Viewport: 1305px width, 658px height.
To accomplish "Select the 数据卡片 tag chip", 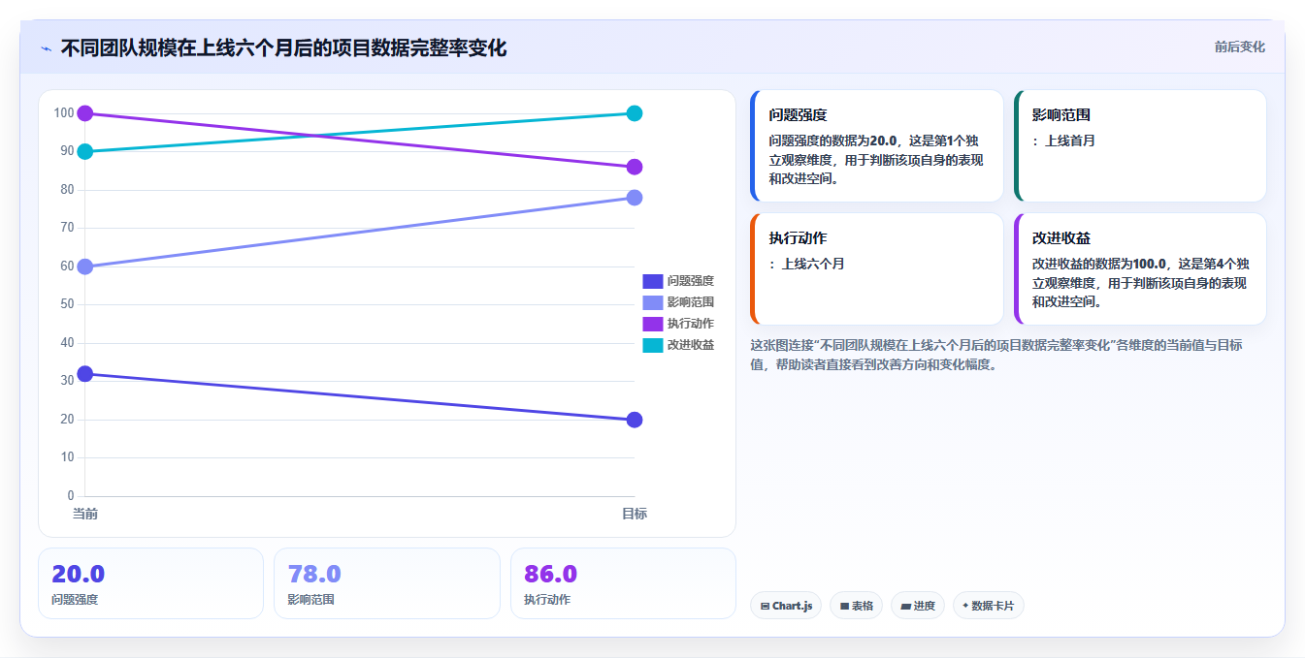I will (x=988, y=606).
